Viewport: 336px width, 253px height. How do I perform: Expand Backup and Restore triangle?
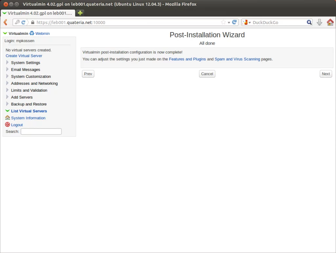7,104
